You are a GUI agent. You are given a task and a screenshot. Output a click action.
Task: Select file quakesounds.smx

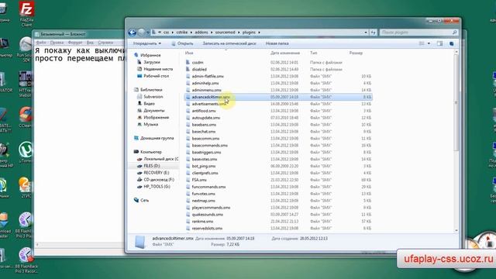click(x=207, y=215)
